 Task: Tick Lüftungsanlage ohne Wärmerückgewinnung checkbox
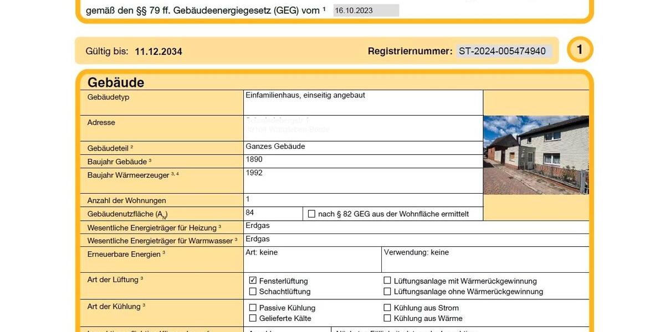[x=387, y=291]
